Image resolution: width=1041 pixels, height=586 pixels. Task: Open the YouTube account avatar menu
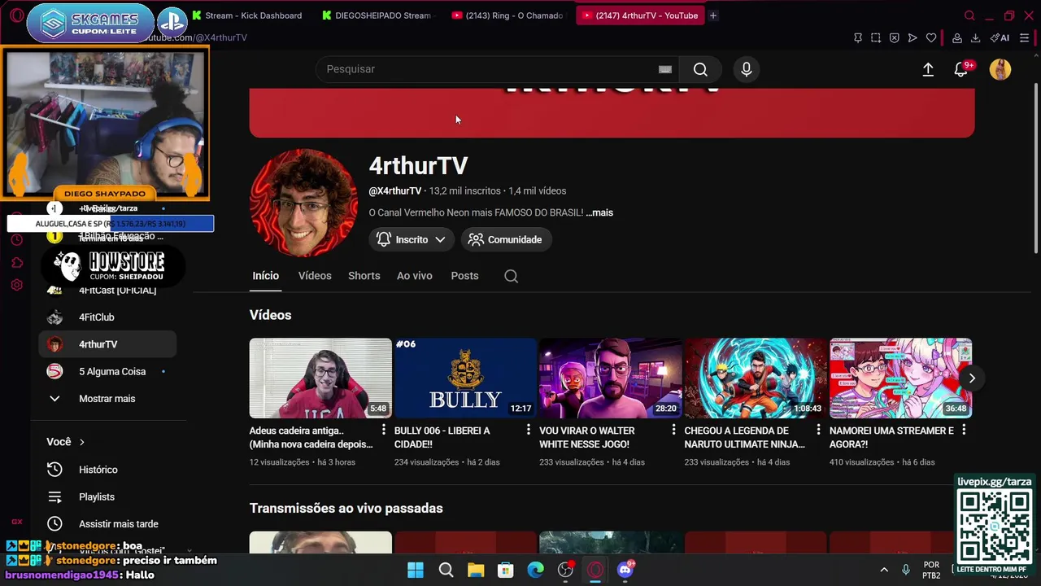click(x=1000, y=69)
